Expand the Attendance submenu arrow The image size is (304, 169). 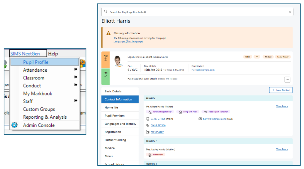tap(76, 70)
